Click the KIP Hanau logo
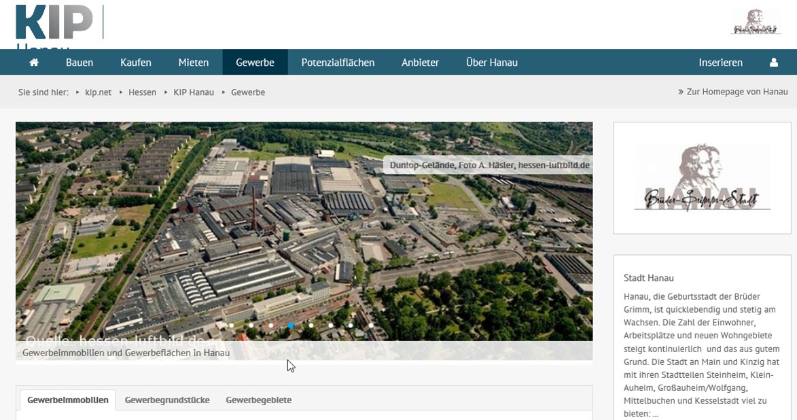 (54, 26)
